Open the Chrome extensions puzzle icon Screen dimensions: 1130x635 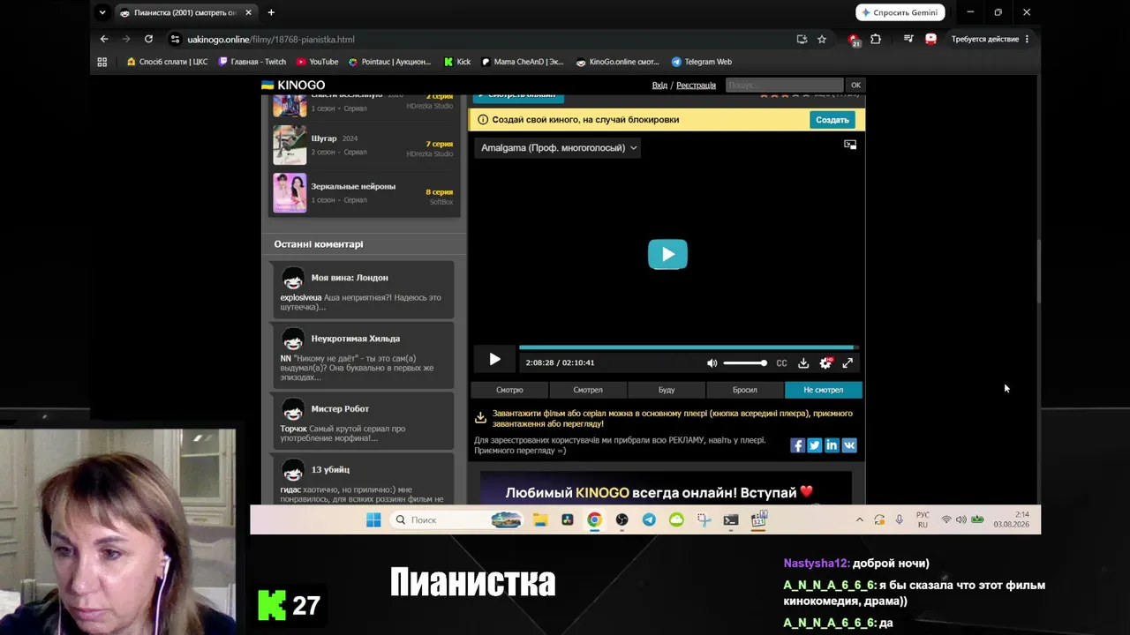coord(876,39)
